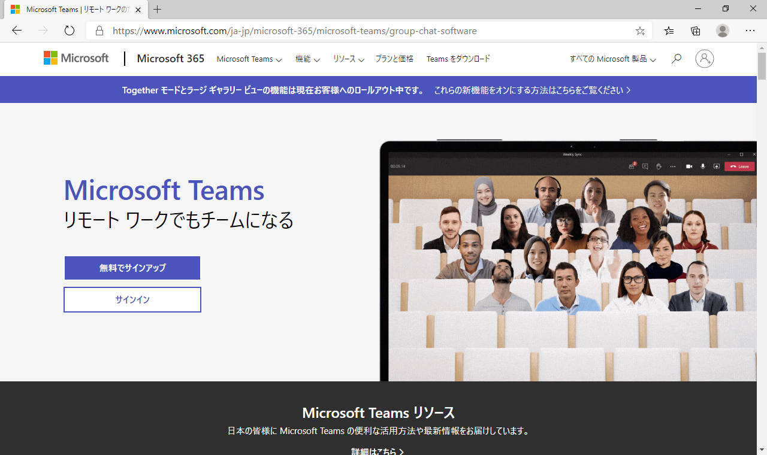Select the Microsoft Teams browser tab
767x455 pixels.
click(76, 10)
